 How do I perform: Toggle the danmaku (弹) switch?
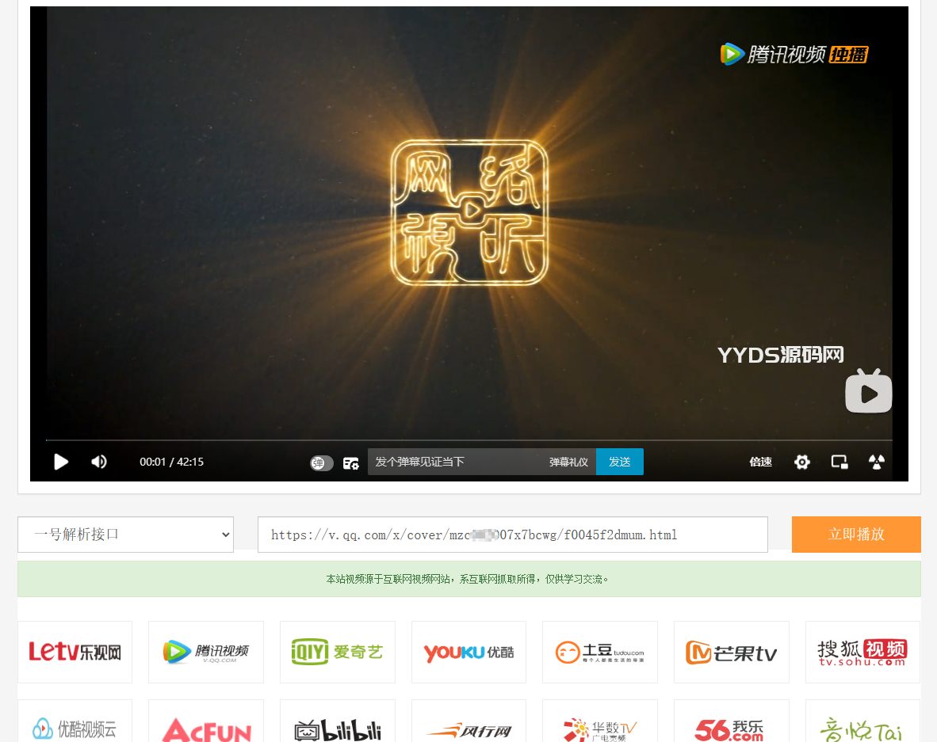(x=322, y=463)
